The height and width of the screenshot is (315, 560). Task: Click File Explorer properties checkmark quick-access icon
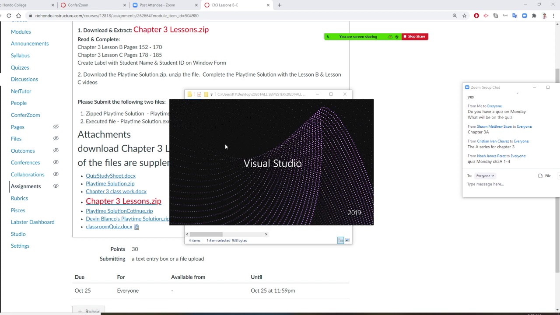tap(199, 94)
